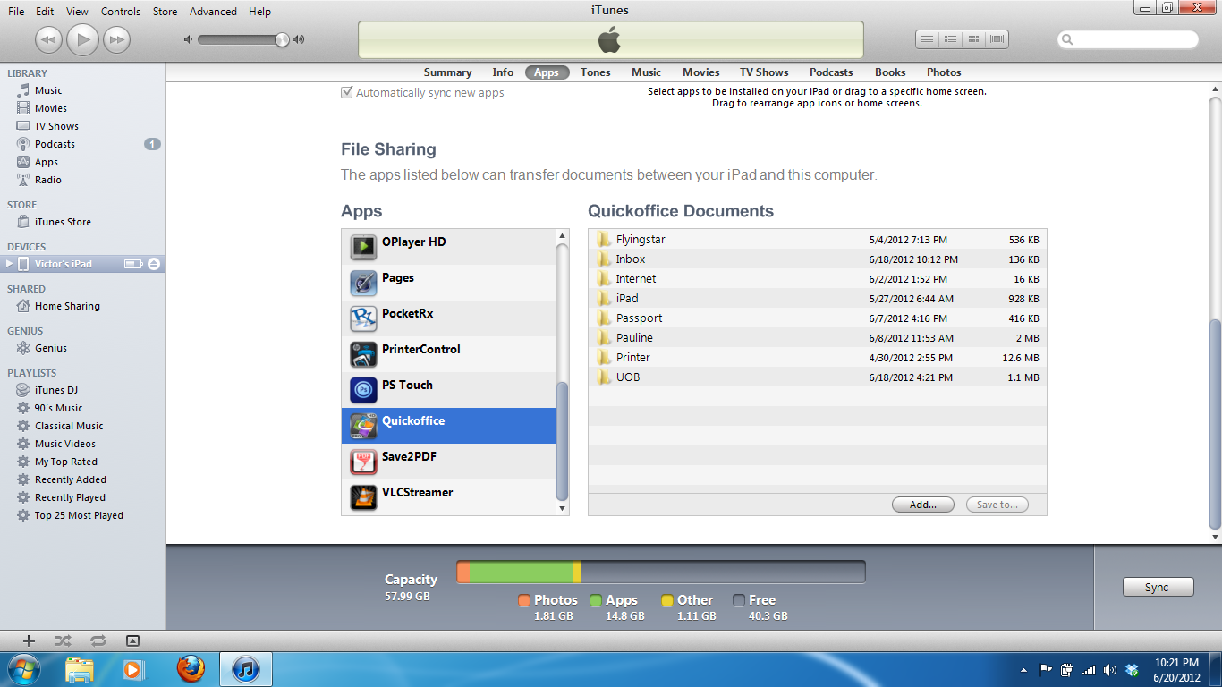This screenshot has width=1222, height=687.
Task: Click the Add... button
Action: (x=923, y=505)
